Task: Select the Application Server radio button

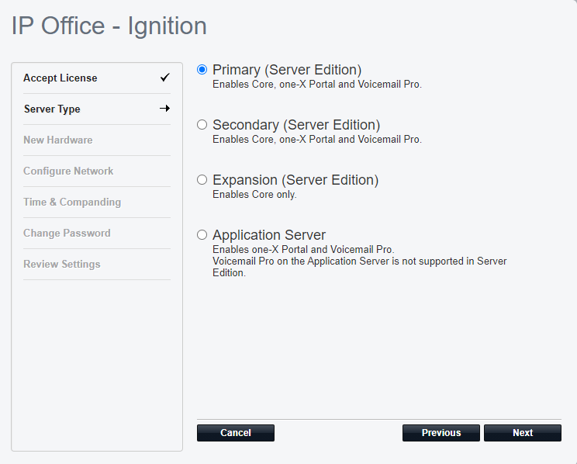Action: (x=202, y=235)
